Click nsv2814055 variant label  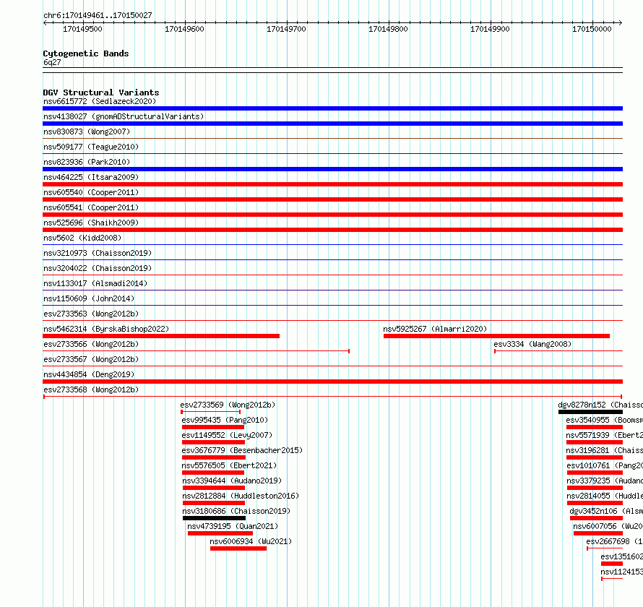coord(605,496)
